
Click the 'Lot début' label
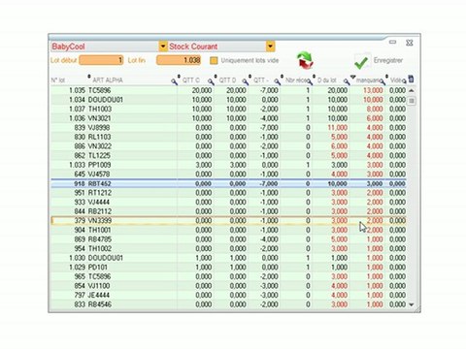click(64, 60)
